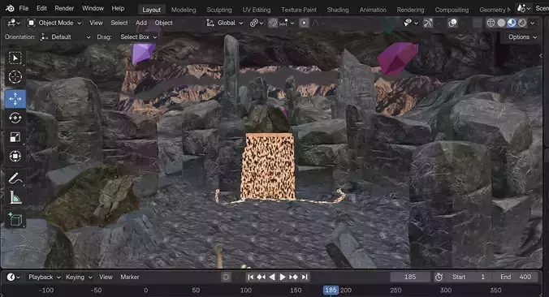Viewport: 549px width, 297px height.
Task: Toggle X-ray mode
Action: coord(478,23)
